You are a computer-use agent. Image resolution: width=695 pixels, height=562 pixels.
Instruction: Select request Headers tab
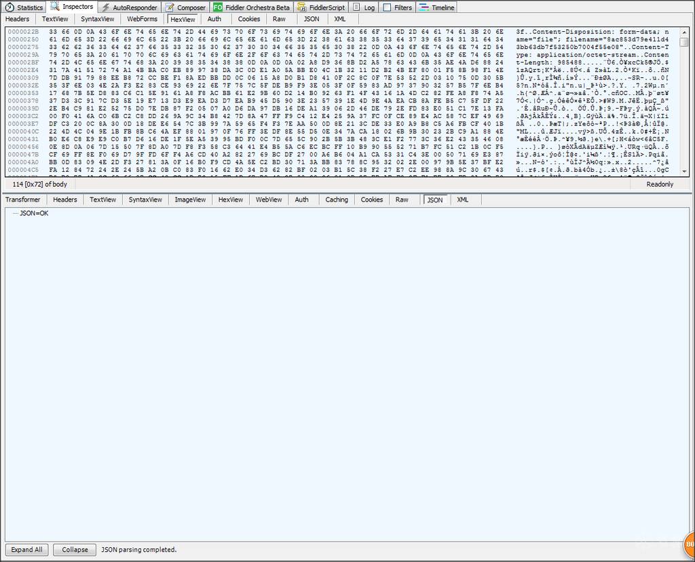click(x=17, y=19)
